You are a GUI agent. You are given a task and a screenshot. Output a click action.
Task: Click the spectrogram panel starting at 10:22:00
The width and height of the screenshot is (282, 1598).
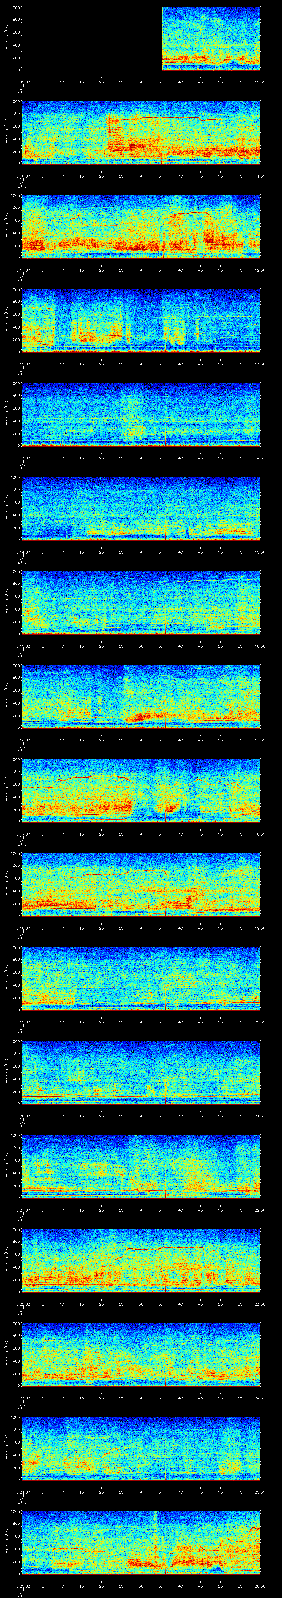click(x=141, y=1261)
